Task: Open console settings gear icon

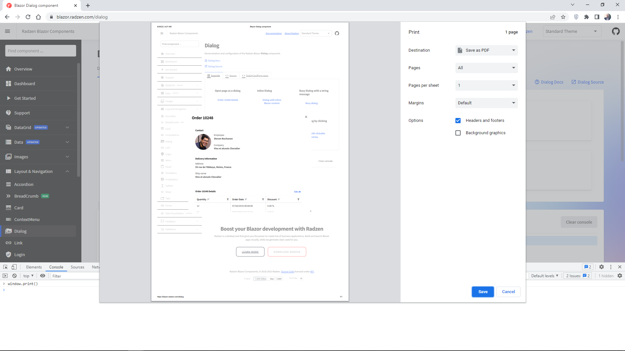Action: click(x=620, y=276)
